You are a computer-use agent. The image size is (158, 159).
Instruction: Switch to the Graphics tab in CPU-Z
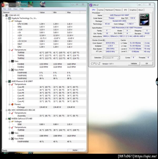click(x=133, y=10)
